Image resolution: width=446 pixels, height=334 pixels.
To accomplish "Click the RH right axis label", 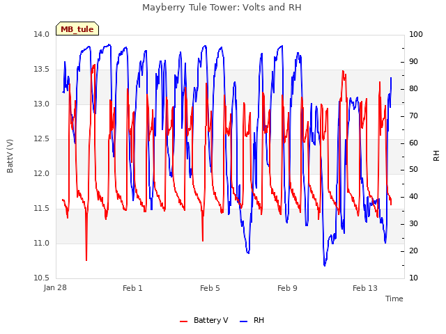I will (436, 156).
